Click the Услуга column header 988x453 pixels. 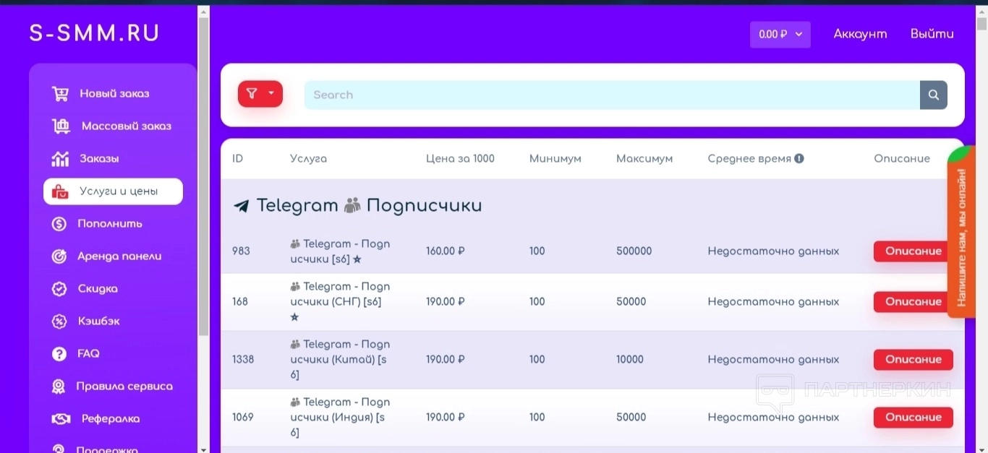[308, 159]
